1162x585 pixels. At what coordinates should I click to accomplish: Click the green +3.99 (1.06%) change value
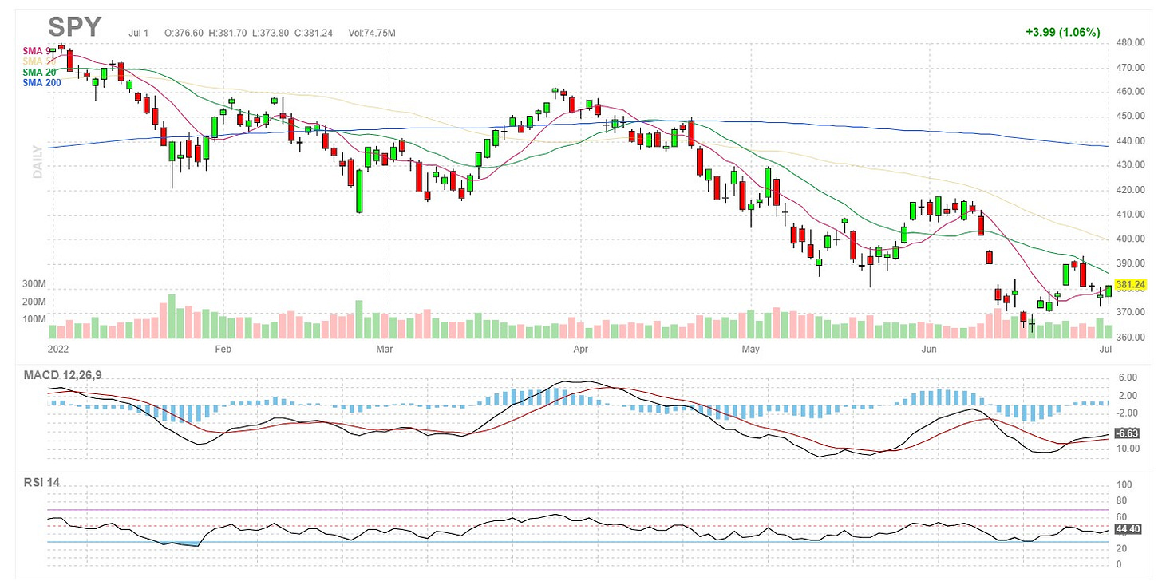point(1063,33)
